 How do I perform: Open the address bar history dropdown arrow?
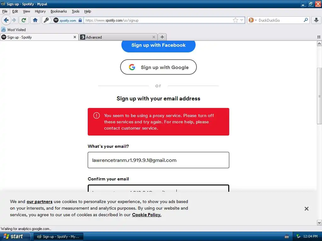click(242, 20)
